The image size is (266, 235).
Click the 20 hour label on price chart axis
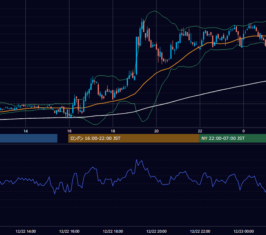[156, 131]
